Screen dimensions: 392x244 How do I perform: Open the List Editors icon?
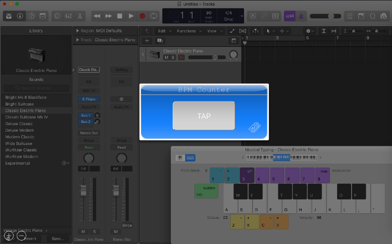pyautogui.click(x=350, y=16)
